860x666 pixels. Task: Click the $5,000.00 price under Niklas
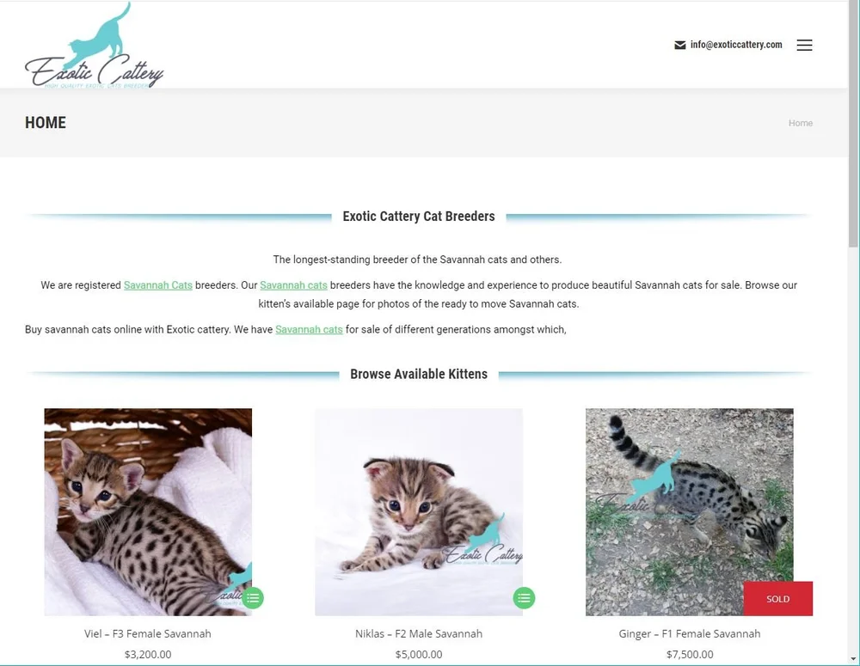click(419, 655)
